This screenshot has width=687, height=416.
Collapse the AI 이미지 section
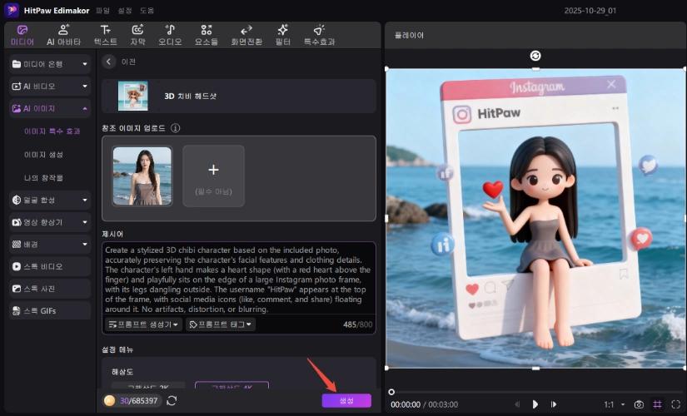click(50, 109)
